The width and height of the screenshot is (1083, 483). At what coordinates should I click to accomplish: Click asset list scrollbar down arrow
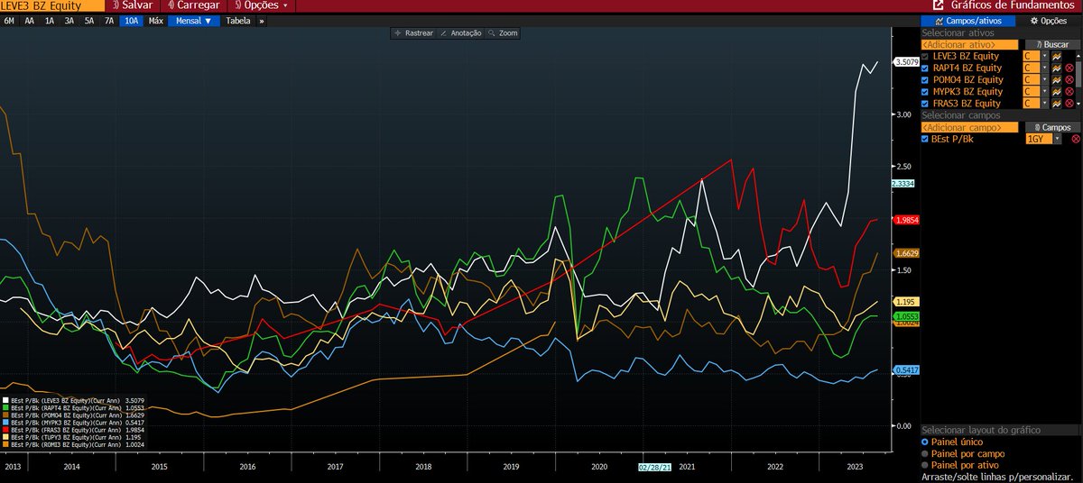(1078, 105)
